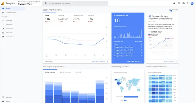Viewport: 195px width, 103px height.
Task: Switch to the Source / Medium tab
Action: click(65, 72)
